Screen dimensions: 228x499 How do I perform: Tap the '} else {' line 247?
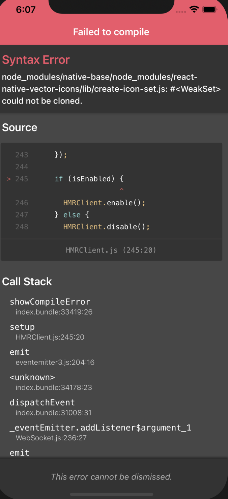coord(72,215)
